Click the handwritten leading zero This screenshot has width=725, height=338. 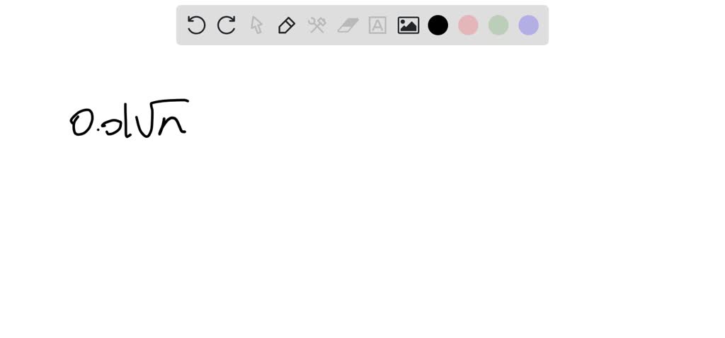[82, 123]
